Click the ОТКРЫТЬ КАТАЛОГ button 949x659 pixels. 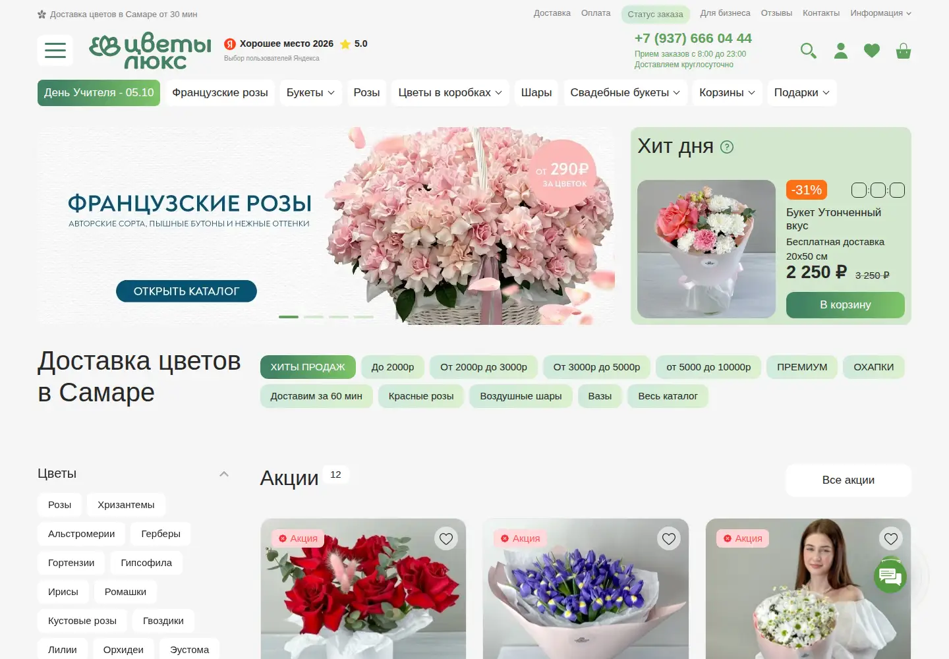coord(187,291)
